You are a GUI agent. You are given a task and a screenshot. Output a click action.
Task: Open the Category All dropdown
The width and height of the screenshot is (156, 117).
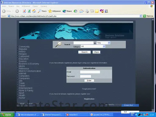click(93, 46)
